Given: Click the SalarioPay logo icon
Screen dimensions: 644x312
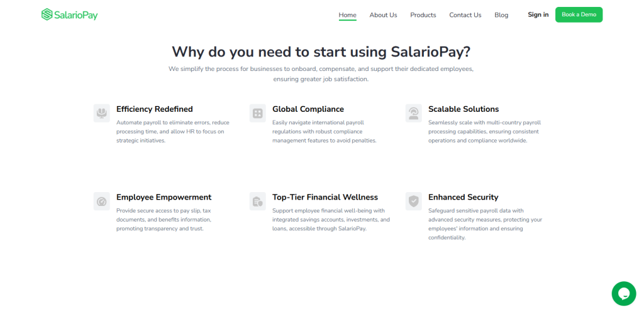Looking at the screenshot, I should click(47, 14).
